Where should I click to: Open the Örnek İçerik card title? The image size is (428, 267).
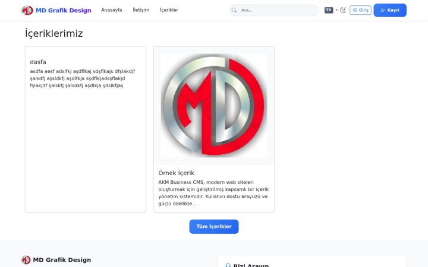(177, 173)
